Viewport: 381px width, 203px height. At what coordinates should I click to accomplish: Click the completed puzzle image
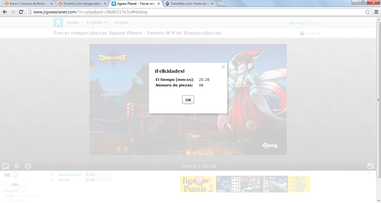coord(188,100)
